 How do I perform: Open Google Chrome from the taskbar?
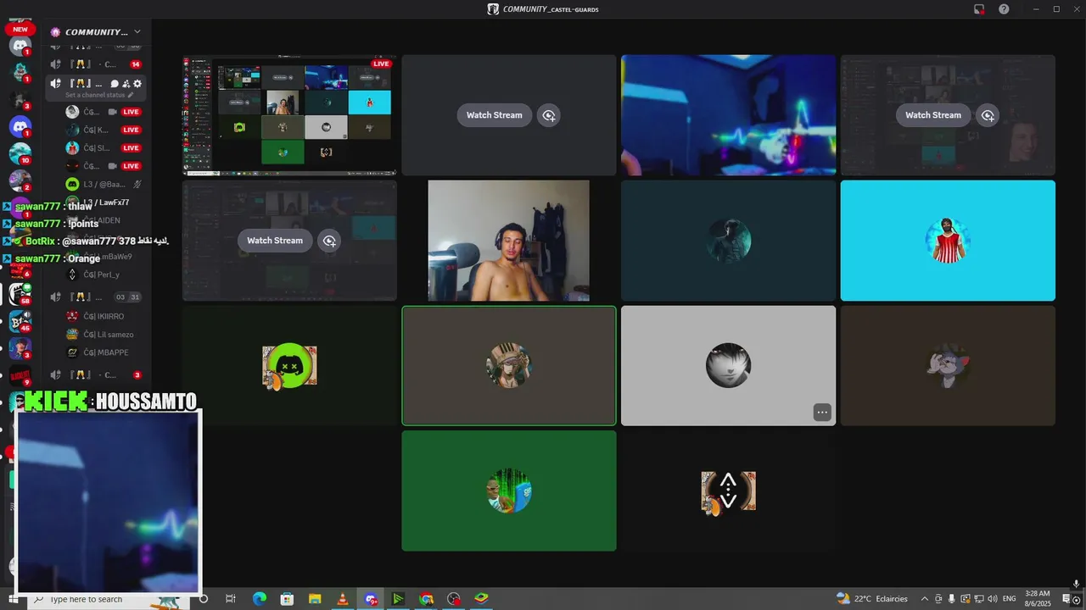coord(426,599)
